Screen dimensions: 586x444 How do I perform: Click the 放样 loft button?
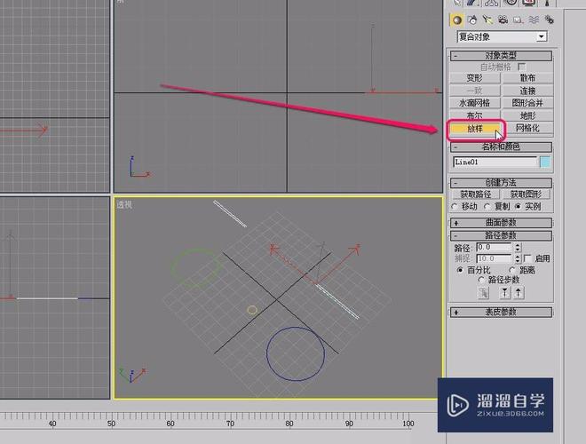pos(475,129)
